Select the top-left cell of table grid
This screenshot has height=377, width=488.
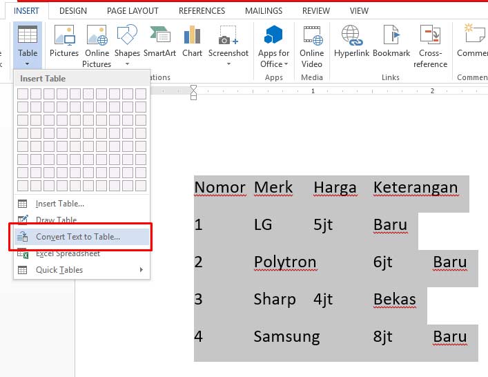[x=23, y=94]
